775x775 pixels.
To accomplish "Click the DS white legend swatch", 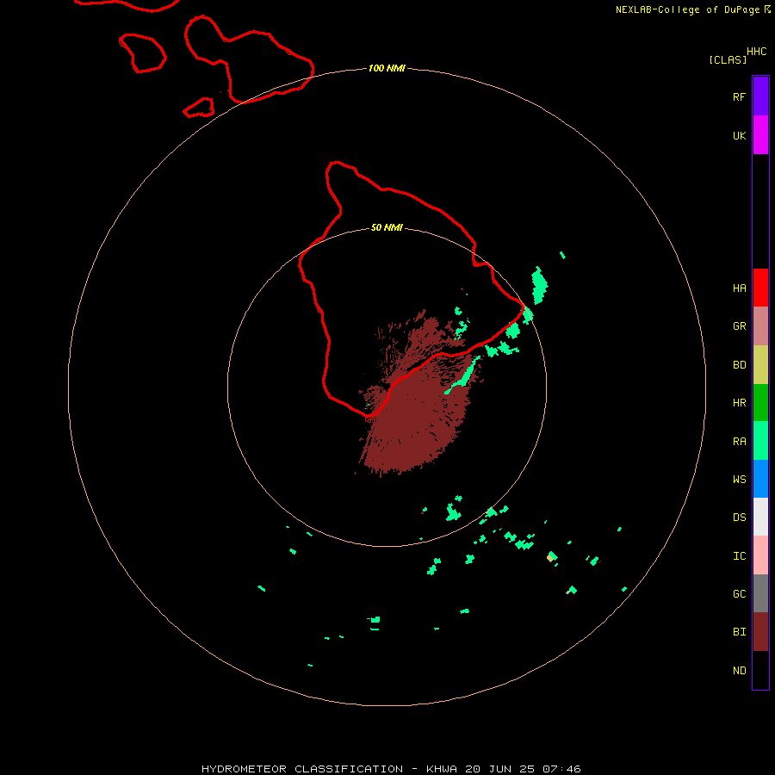I will (760, 517).
